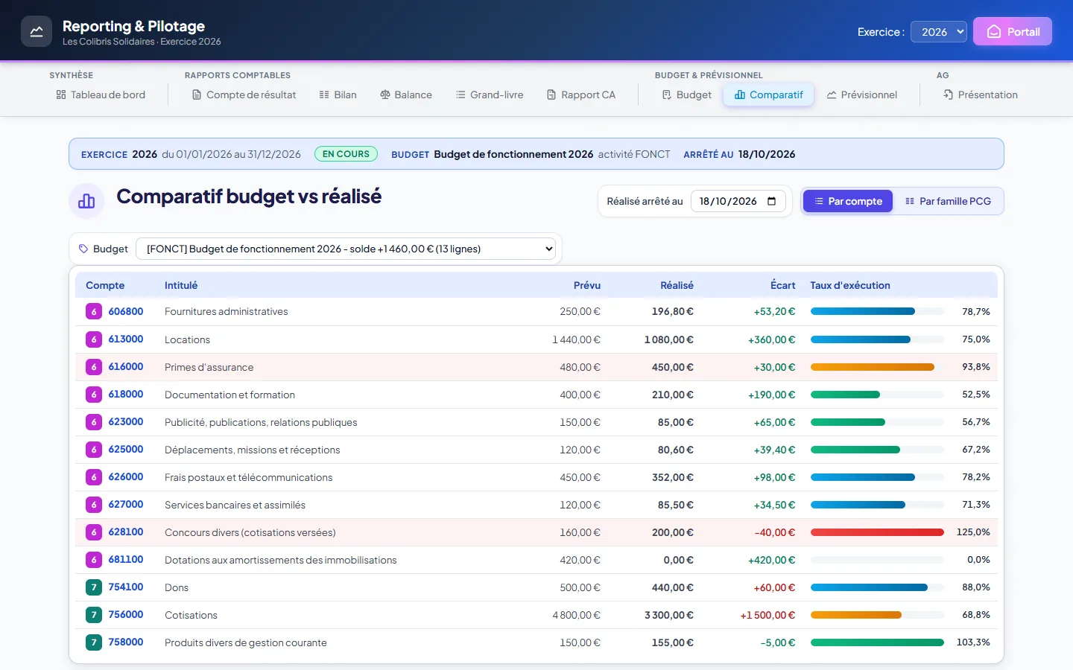Click the Portail house icon

point(994,32)
